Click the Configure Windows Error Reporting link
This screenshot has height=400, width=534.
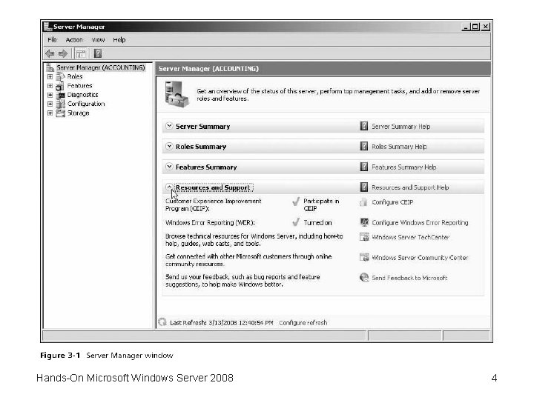(420, 223)
